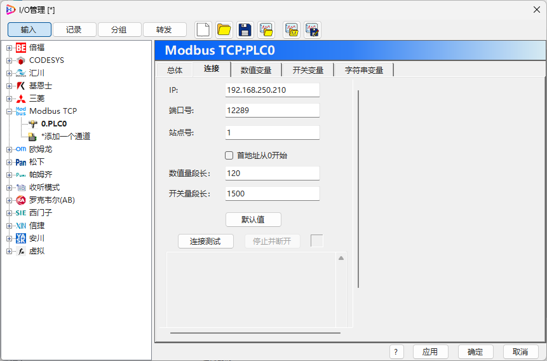Click the 虚拟 fx function icon
547x361 pixels.
point(21,251)
